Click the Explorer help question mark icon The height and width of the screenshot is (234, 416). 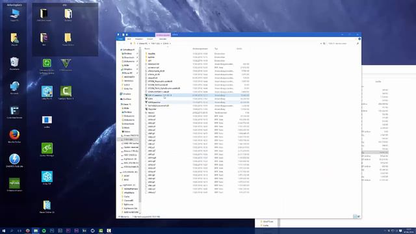[359, 39]
